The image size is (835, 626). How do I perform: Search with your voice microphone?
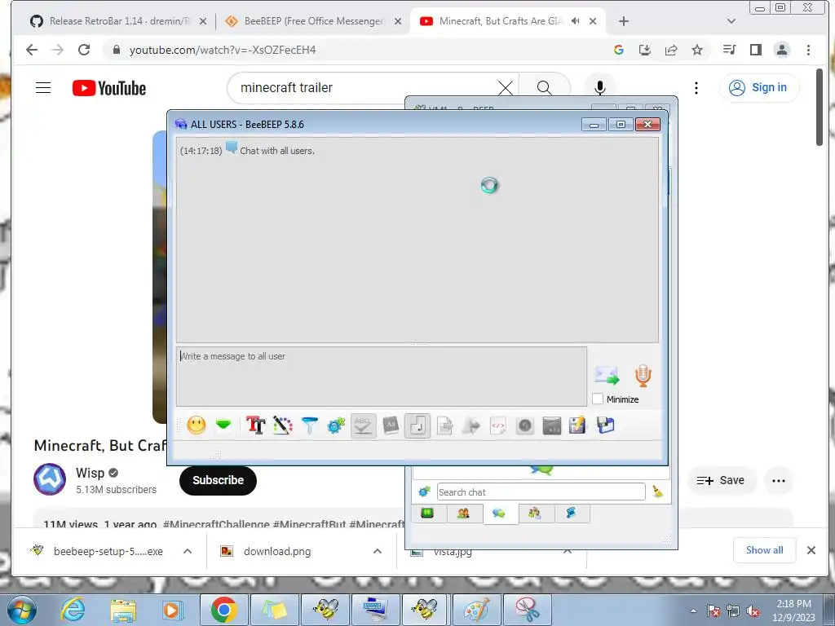point(599,88)
